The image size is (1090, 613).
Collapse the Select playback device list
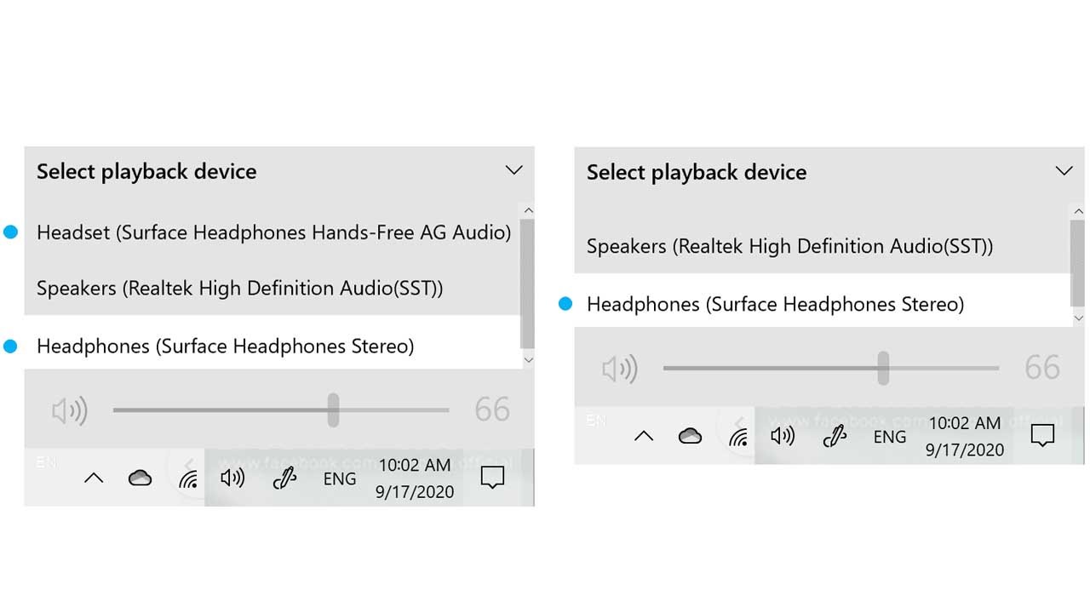pyautogui.click(x=513, y=170)
